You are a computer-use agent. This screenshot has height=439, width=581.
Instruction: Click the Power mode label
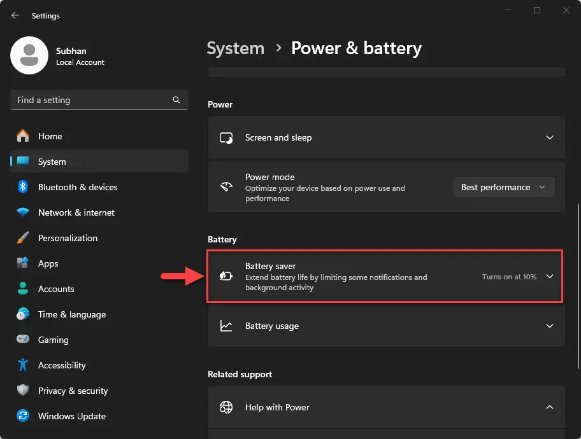point(269,177)
